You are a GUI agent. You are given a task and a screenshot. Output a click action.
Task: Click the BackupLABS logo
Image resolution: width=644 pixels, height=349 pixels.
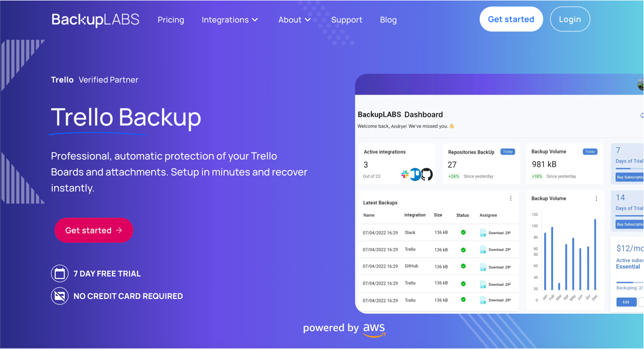(95, 19)
